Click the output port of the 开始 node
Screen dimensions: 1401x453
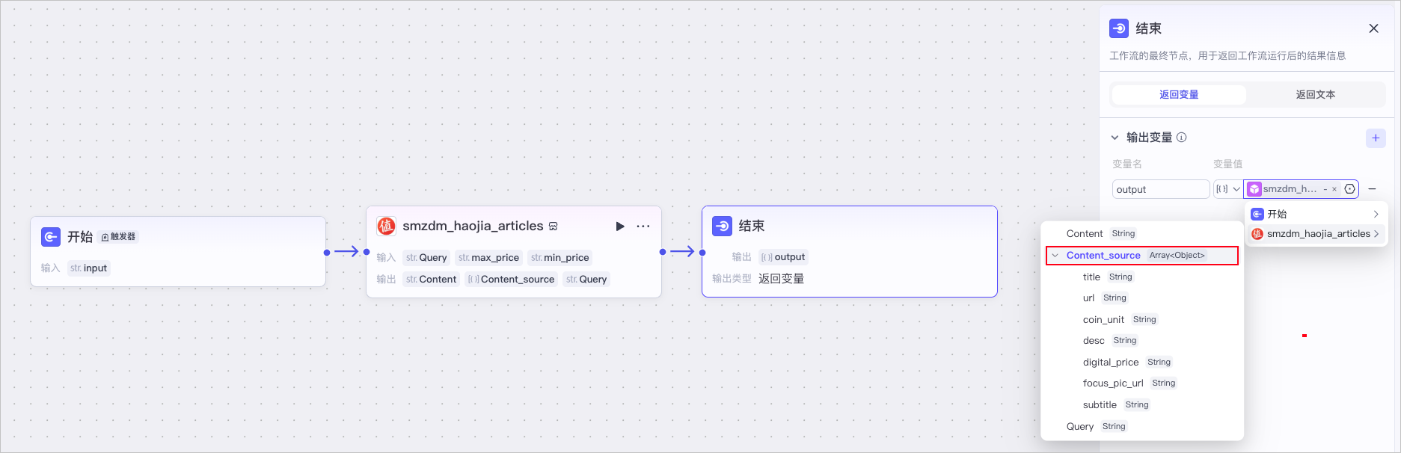pos(327,252)
